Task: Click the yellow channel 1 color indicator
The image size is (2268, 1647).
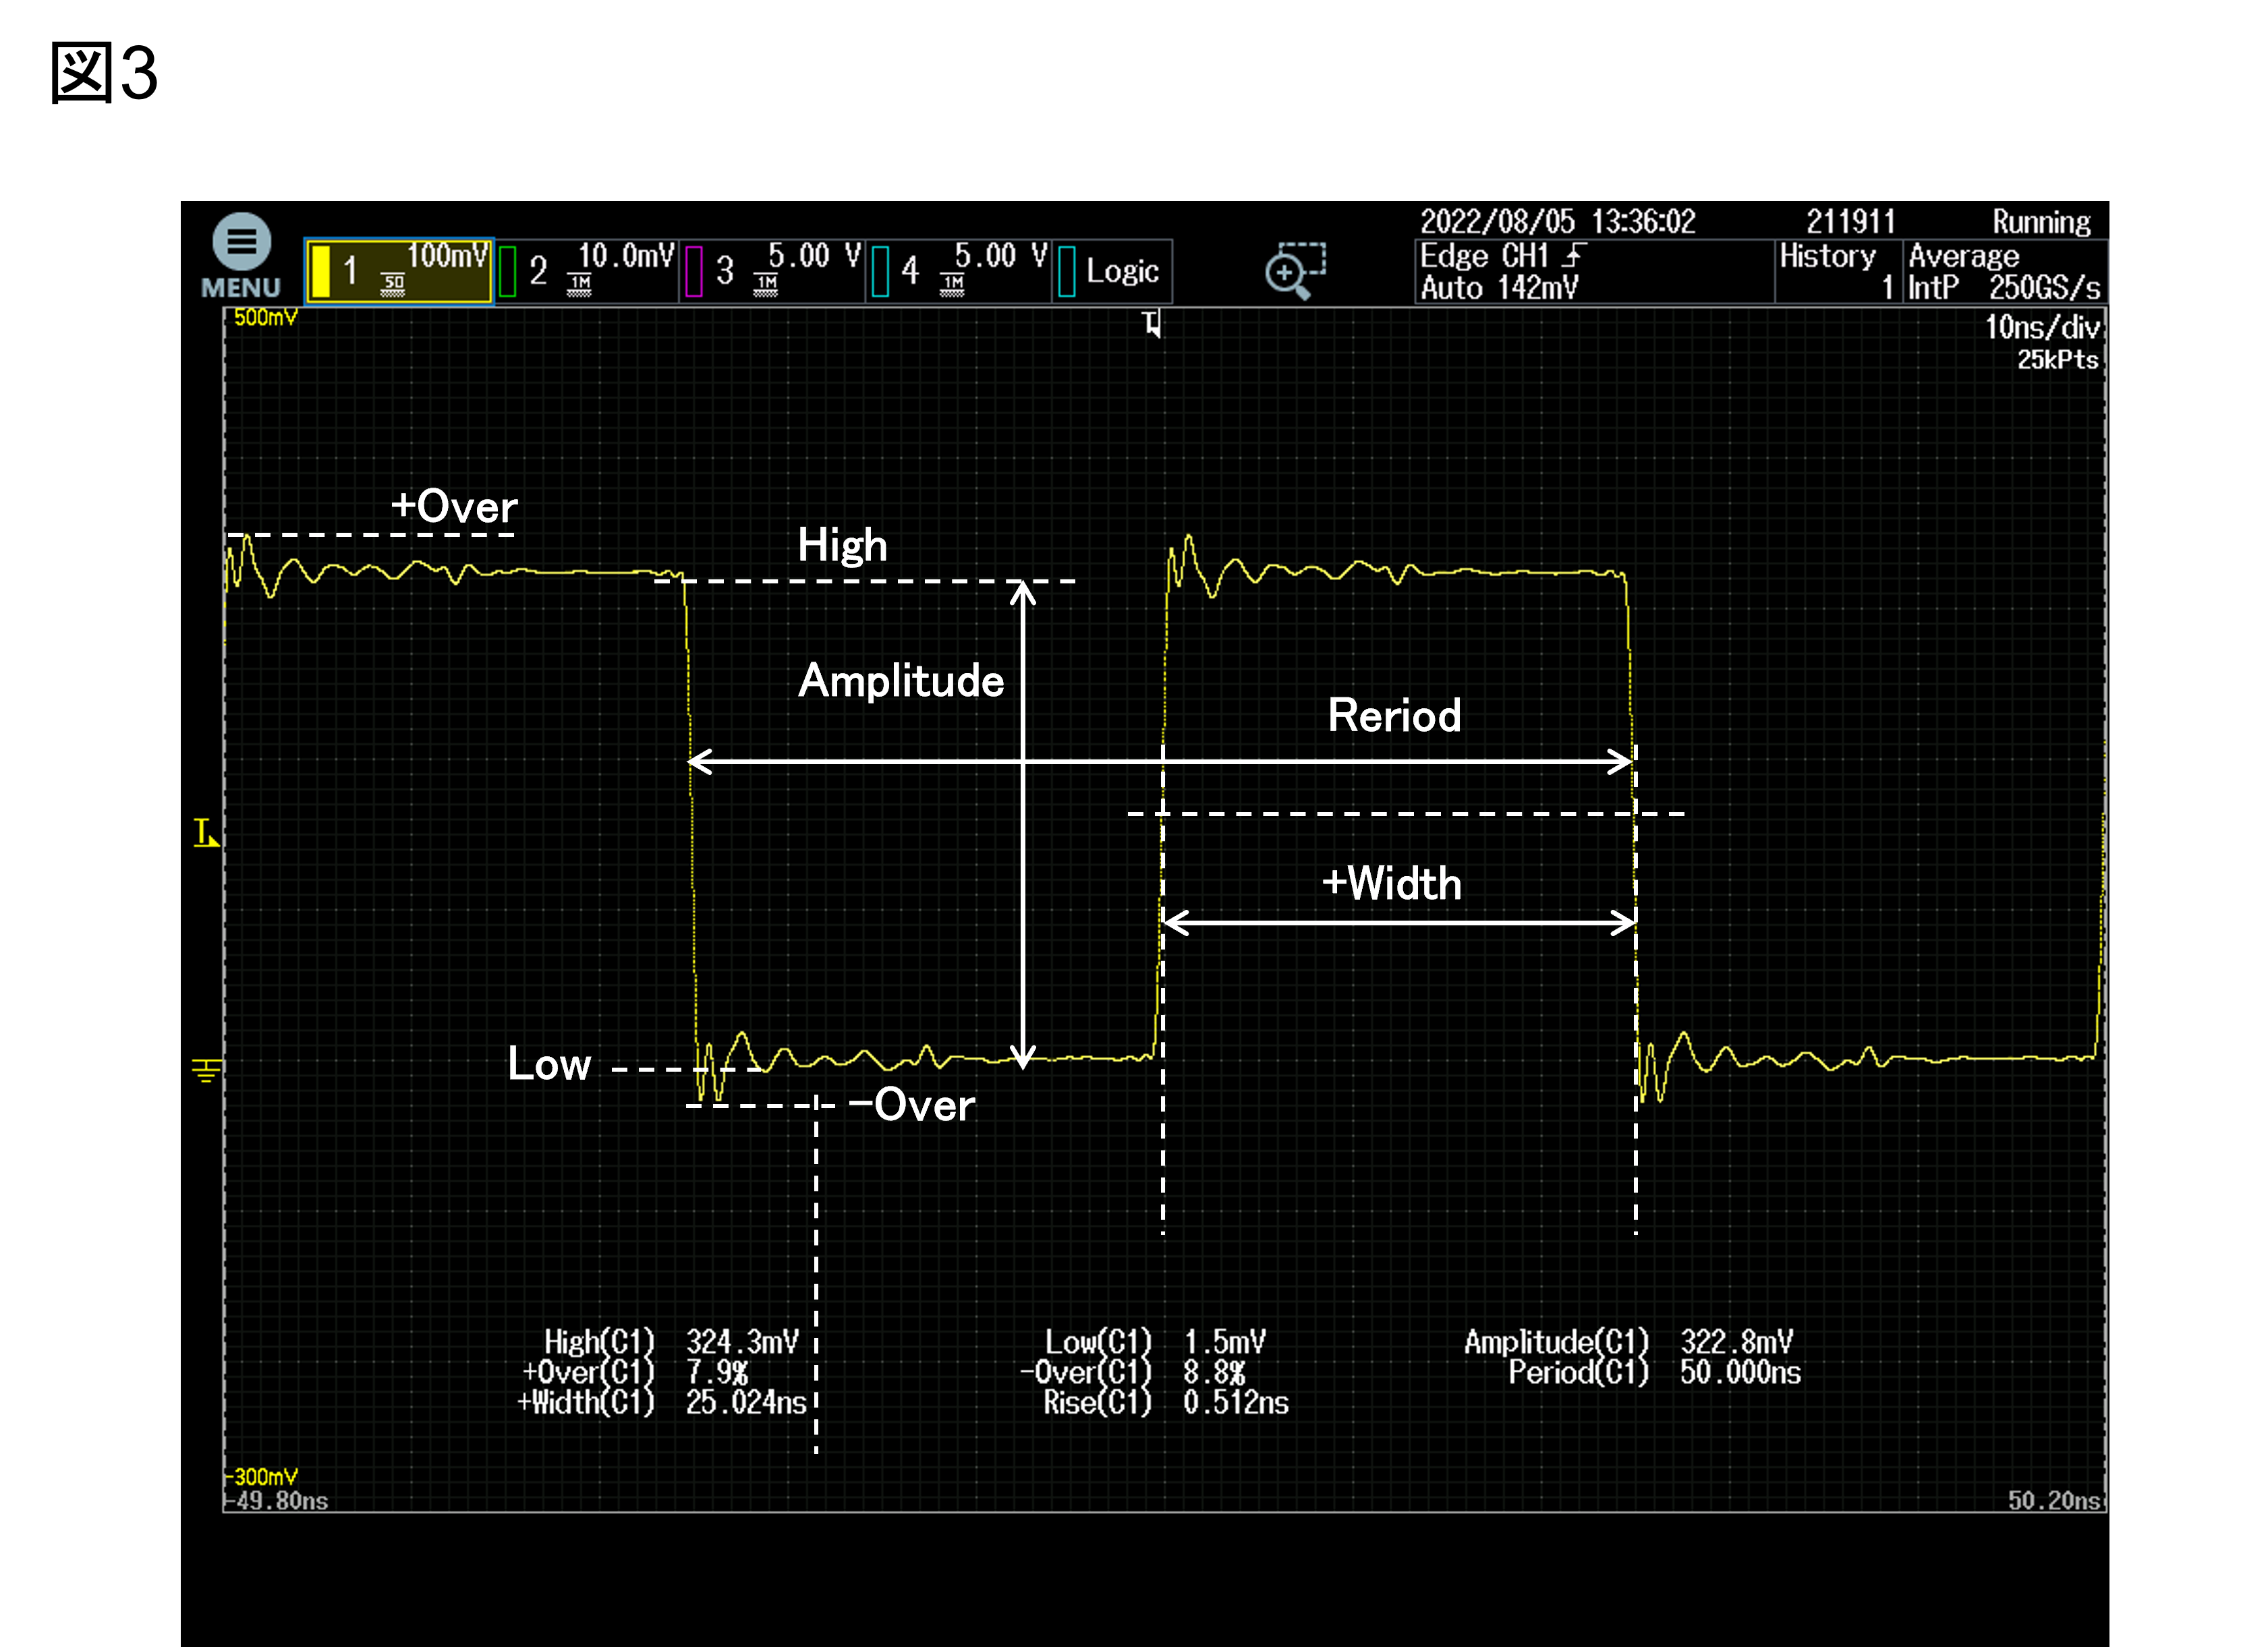Action: 320,271
